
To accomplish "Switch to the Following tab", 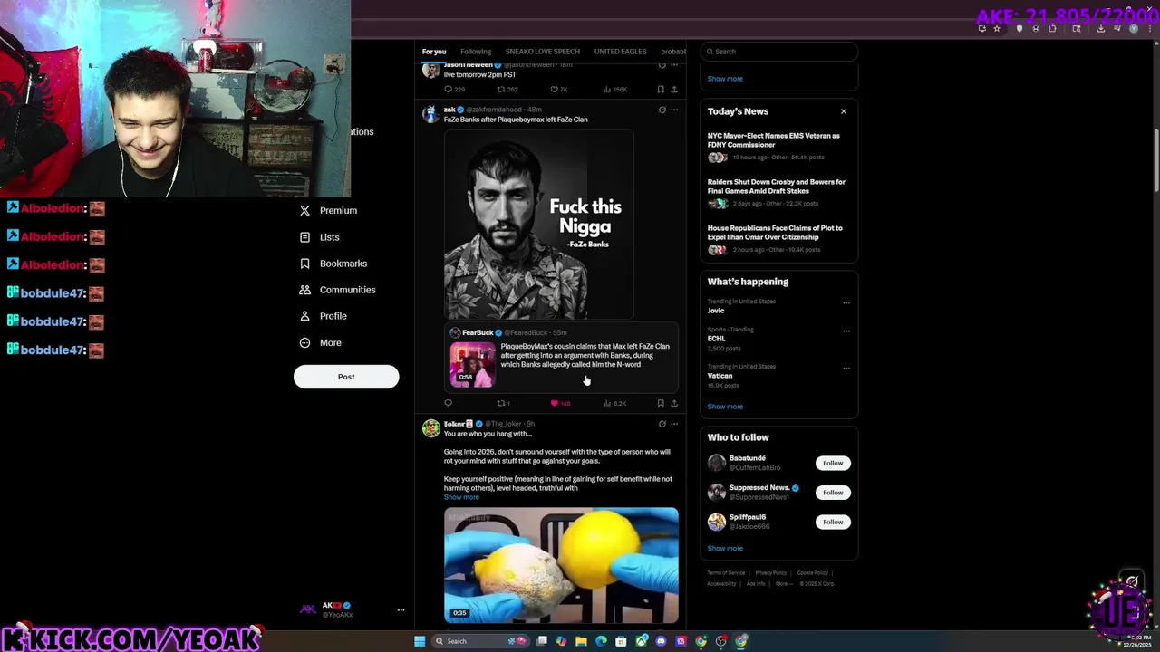I will 475,52.
